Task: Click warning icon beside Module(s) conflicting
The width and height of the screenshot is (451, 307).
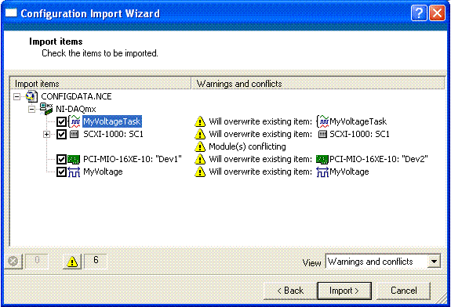Action: (200, 146)
